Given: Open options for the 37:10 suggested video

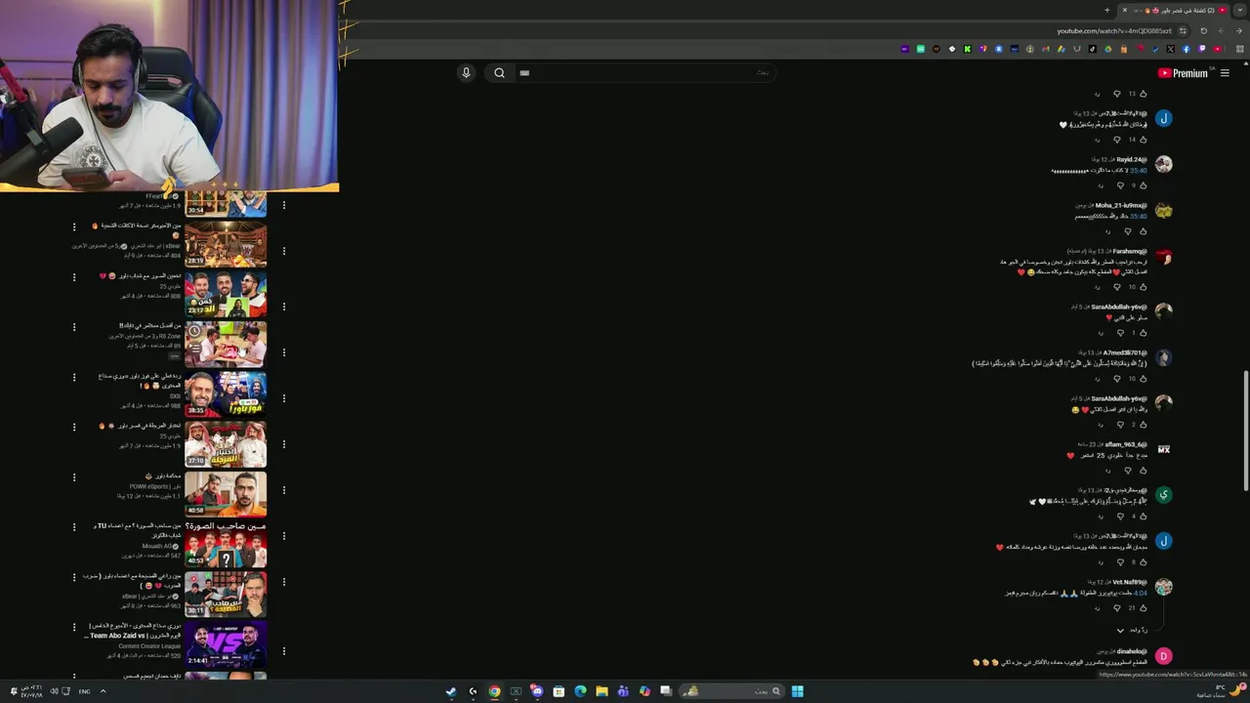Looking at the screenshot, I should pos(73,427).
